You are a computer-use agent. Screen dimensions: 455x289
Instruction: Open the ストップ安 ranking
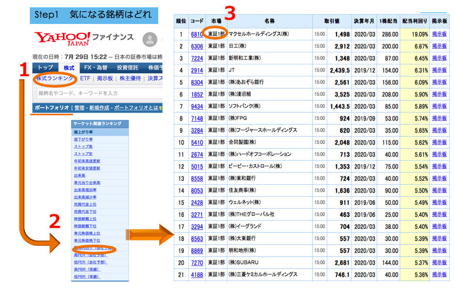coord(83,154)
